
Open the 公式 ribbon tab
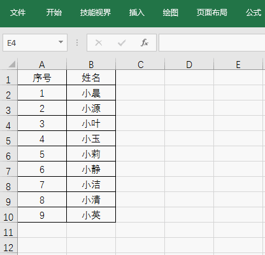click(x=254, y=13)
